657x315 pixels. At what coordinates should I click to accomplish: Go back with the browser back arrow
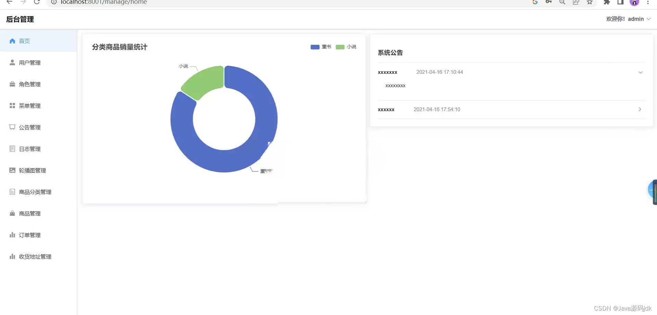pos(10,2)
